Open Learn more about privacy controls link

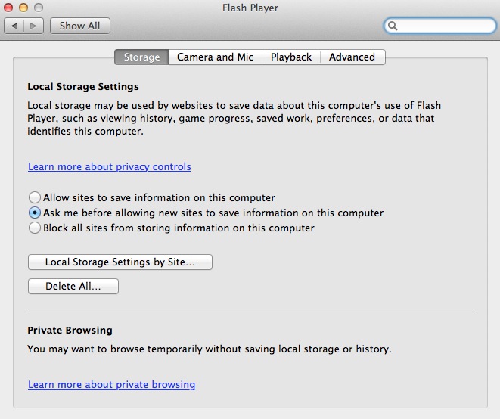pos(110,167)
